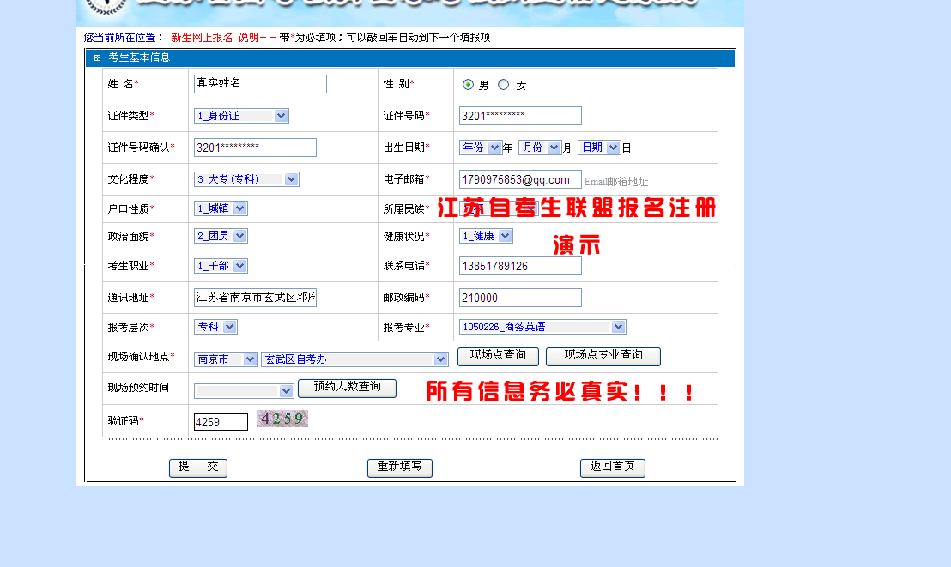Open the 报考专业 dropdown list

point(542,327)
